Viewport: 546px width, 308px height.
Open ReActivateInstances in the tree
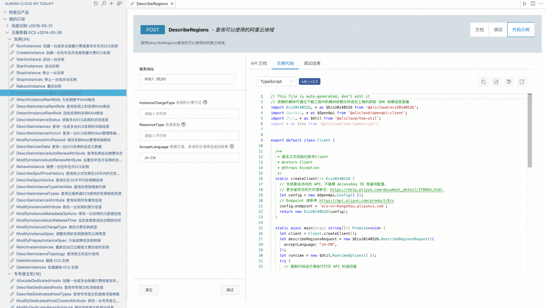63,247
